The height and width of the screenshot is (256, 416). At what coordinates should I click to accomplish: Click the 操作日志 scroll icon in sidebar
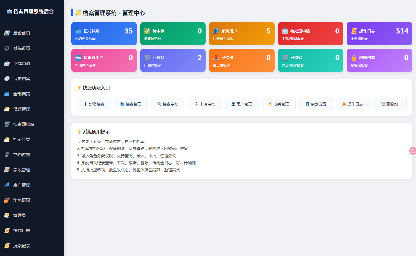[7, 230]
